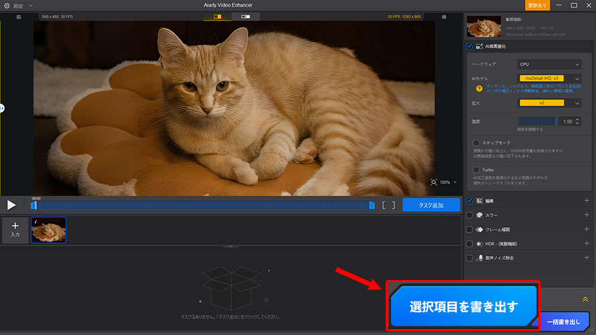Image resolution: width=596 pixels, height=335 pixels.
Task: Open the 100% zoom level dropdown
Action: point(449,182)
